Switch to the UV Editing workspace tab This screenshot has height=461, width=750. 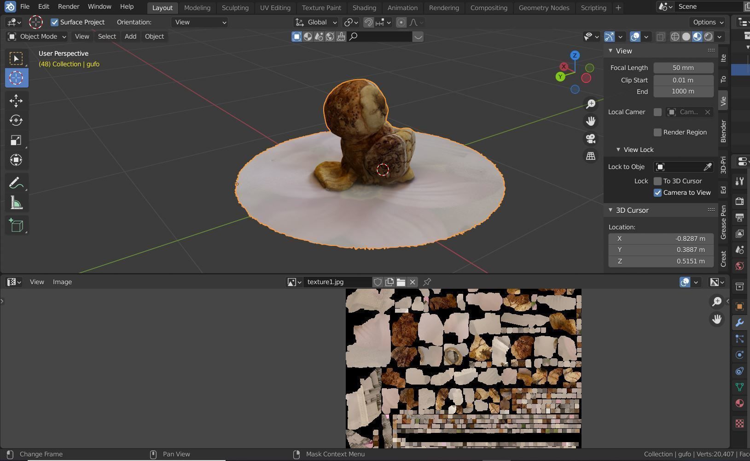pyautogui.click(x=275, y=8)
